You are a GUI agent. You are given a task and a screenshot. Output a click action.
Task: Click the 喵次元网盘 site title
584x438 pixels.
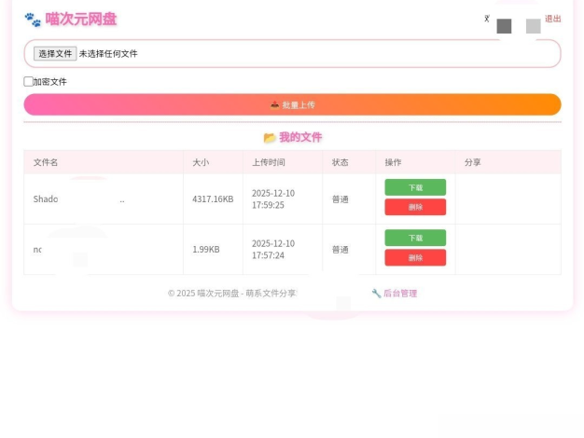(81, 20)
